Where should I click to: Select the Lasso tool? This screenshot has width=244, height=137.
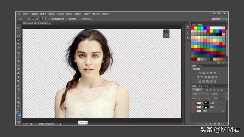pyautogui.click(x=18, y=36)
